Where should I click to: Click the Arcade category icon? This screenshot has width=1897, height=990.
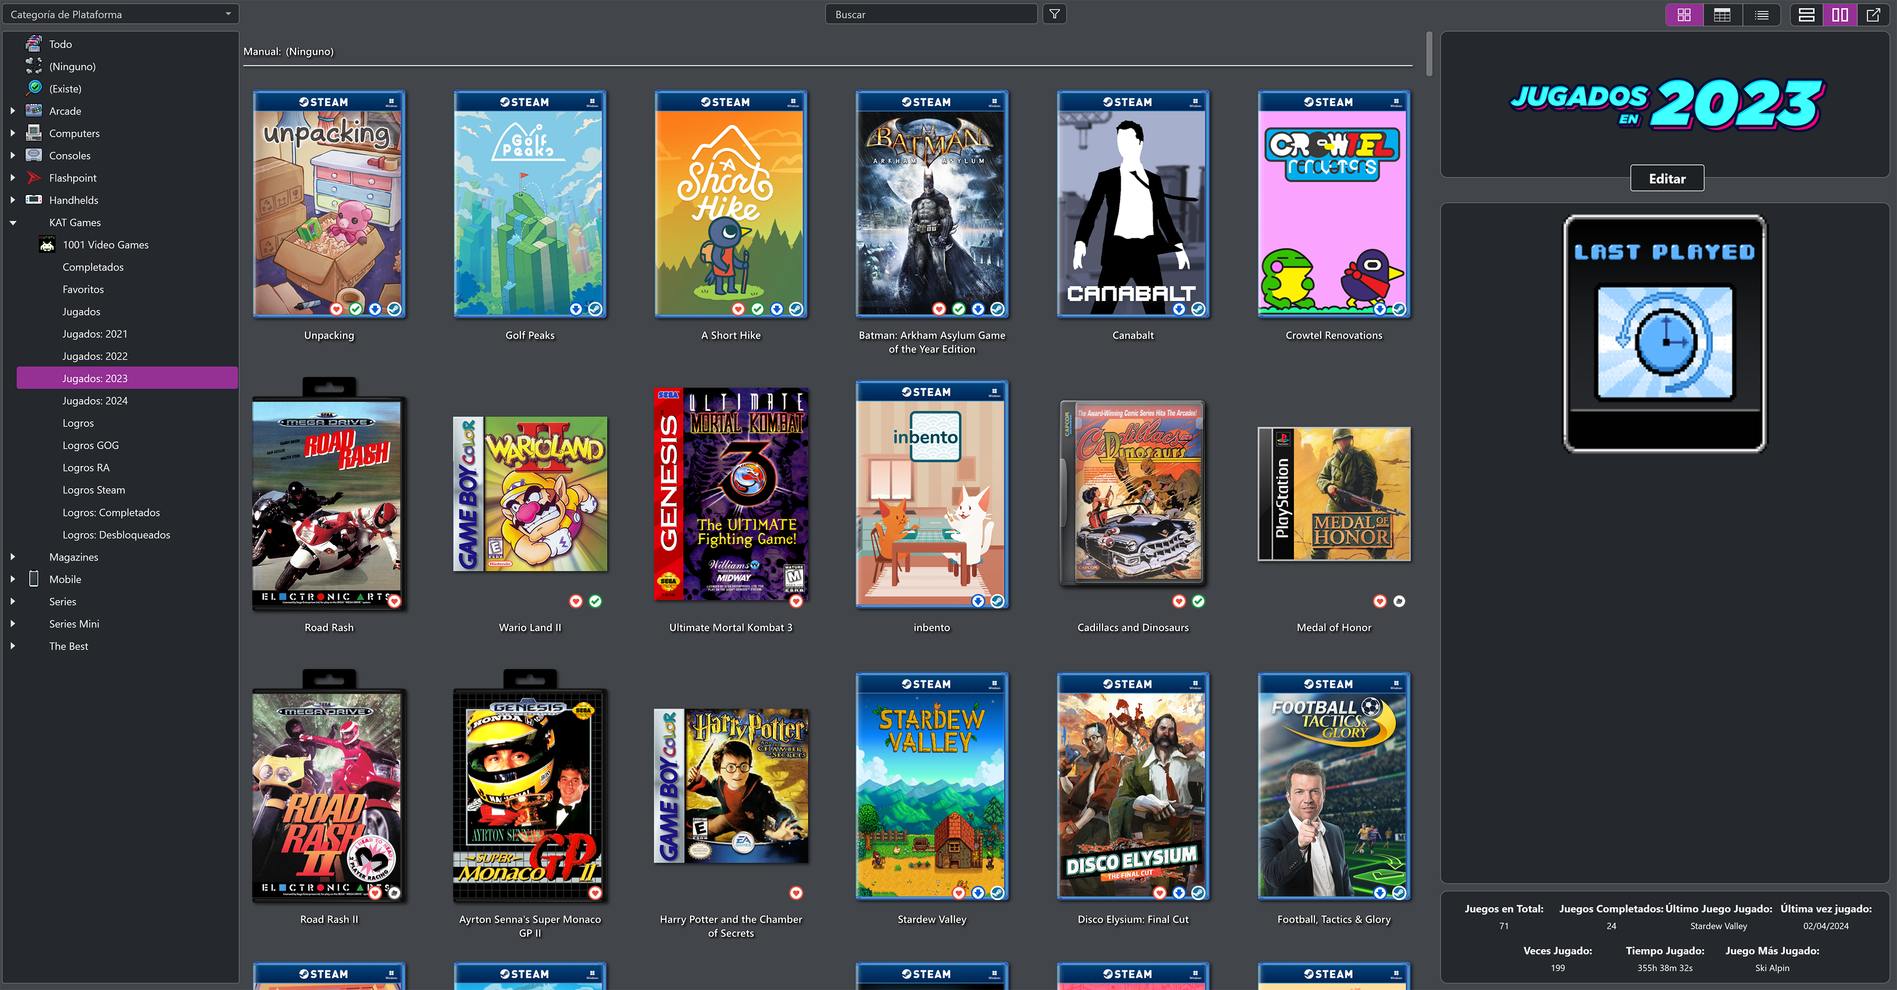tap(33, 110)
